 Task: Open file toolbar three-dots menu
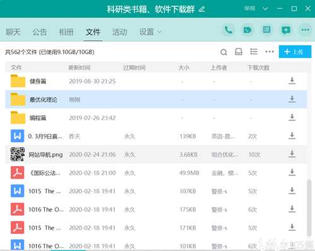(270, 52)
